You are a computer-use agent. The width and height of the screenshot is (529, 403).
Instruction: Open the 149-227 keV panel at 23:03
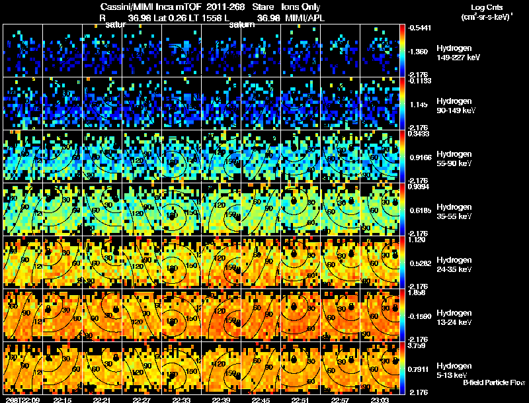pos(380,51)
